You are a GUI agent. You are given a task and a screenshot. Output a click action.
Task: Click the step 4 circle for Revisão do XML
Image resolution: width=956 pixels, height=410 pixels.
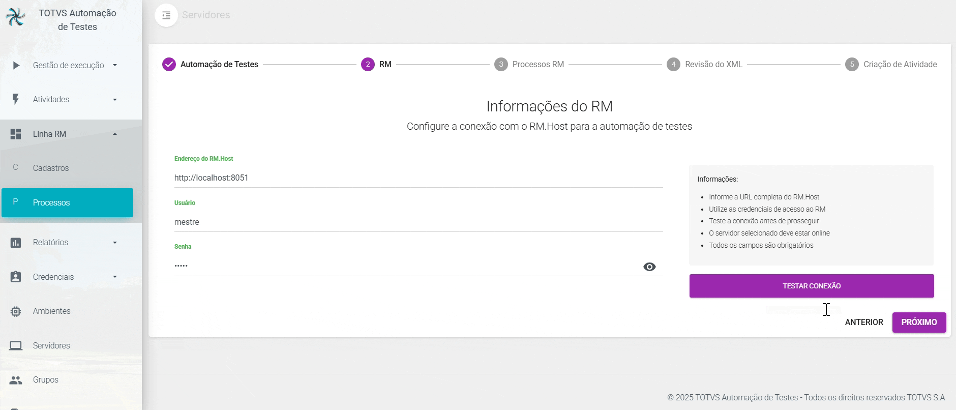coord(673,65)
